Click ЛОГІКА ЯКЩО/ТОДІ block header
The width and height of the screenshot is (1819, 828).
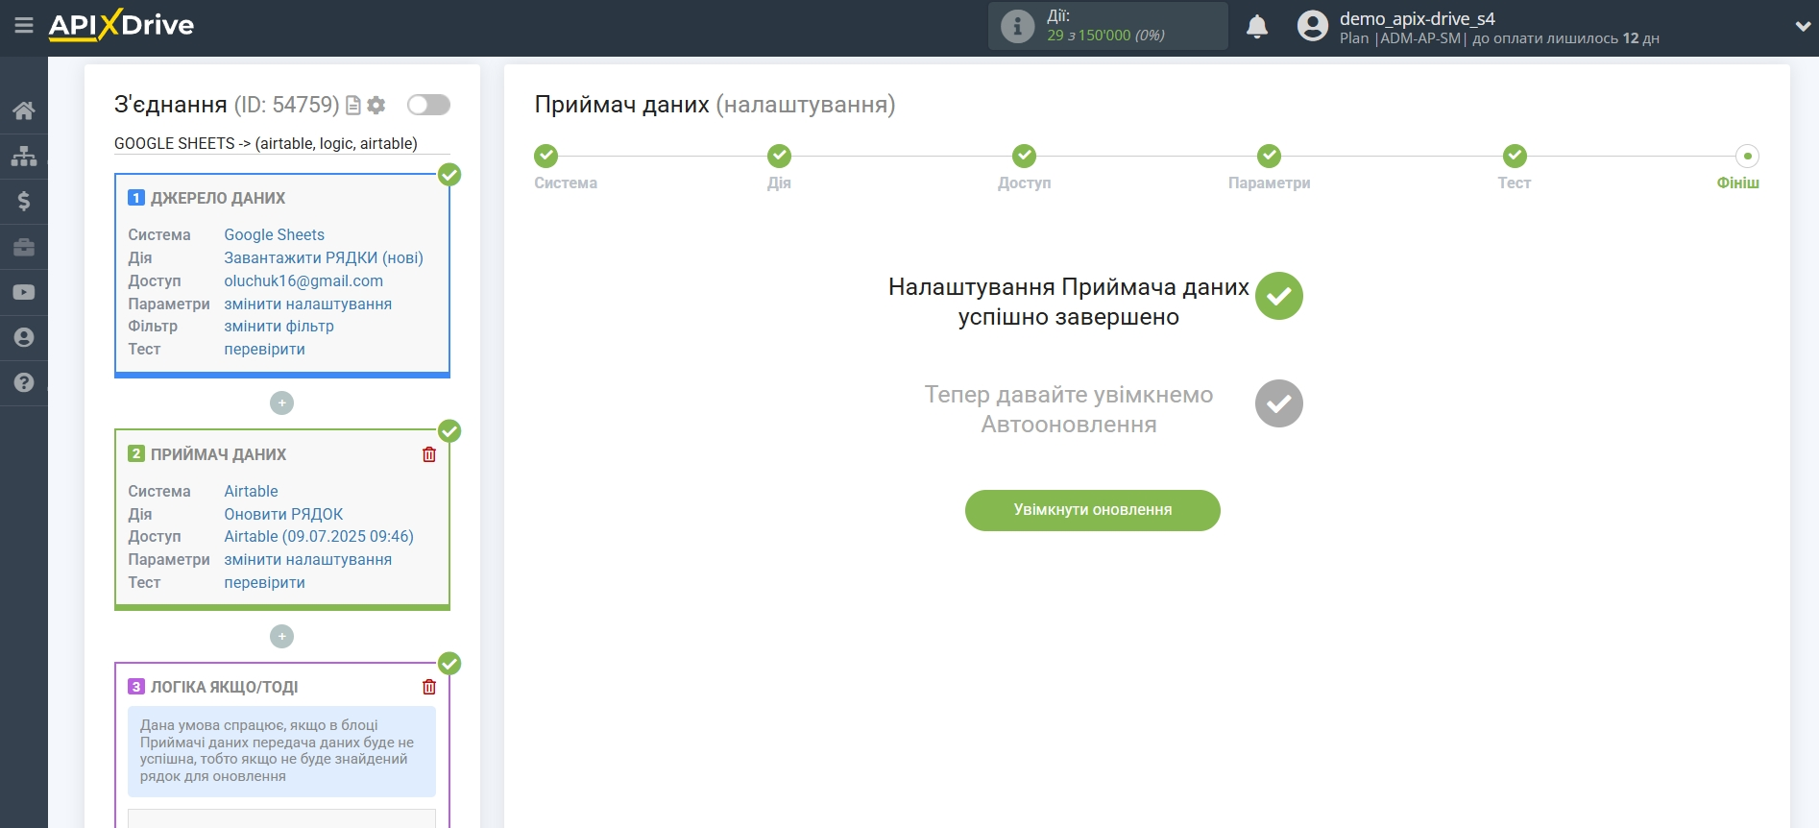[x=224, y=687]
